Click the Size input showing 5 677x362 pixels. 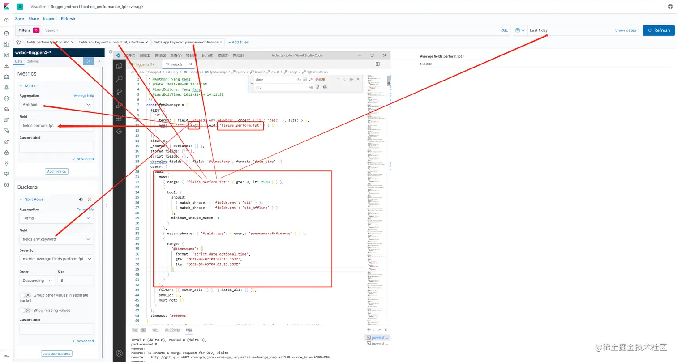coord(76,281)
